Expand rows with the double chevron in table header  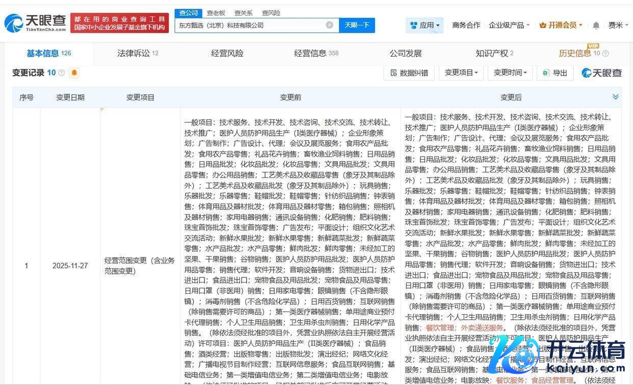tap(615, 97)
